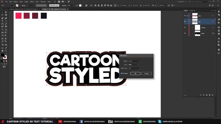
Task: Open the Joins dropdown in Offset Path
Action: 134,65
